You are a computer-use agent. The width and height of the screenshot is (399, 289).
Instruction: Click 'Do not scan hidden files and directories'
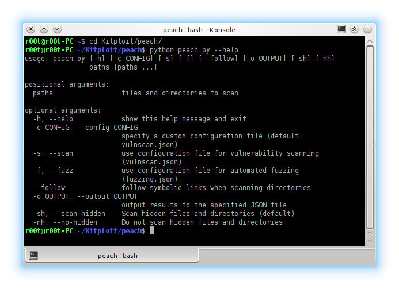click(202, 222)
